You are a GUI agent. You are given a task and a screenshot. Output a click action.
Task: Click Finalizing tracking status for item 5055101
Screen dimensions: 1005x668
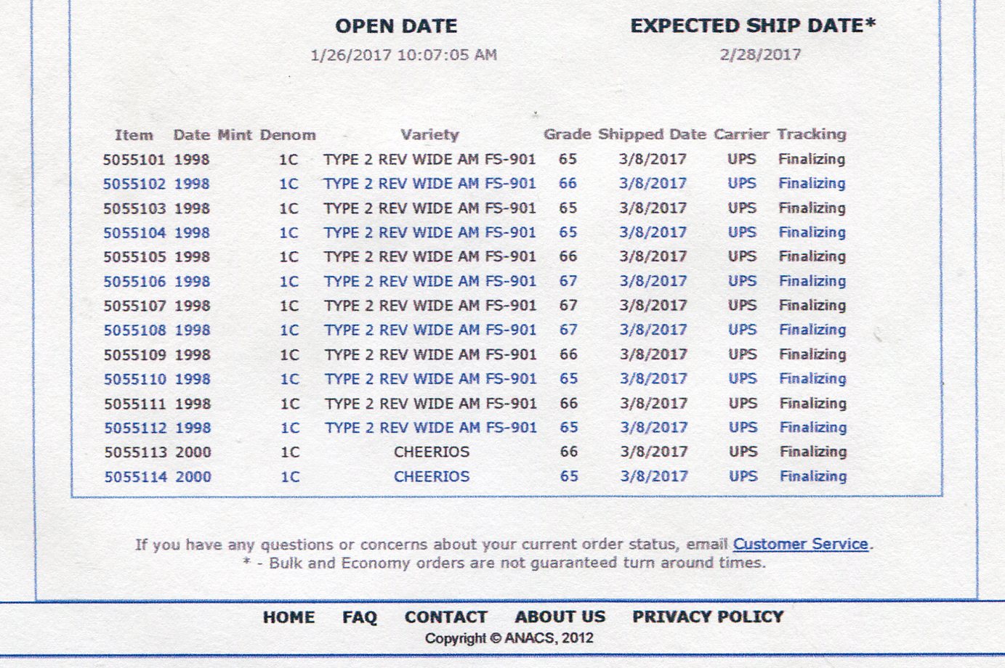click(x=811, y=159)
